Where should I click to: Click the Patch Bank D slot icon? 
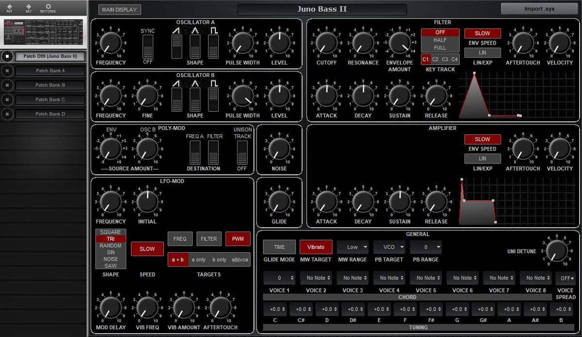point(7,114)
